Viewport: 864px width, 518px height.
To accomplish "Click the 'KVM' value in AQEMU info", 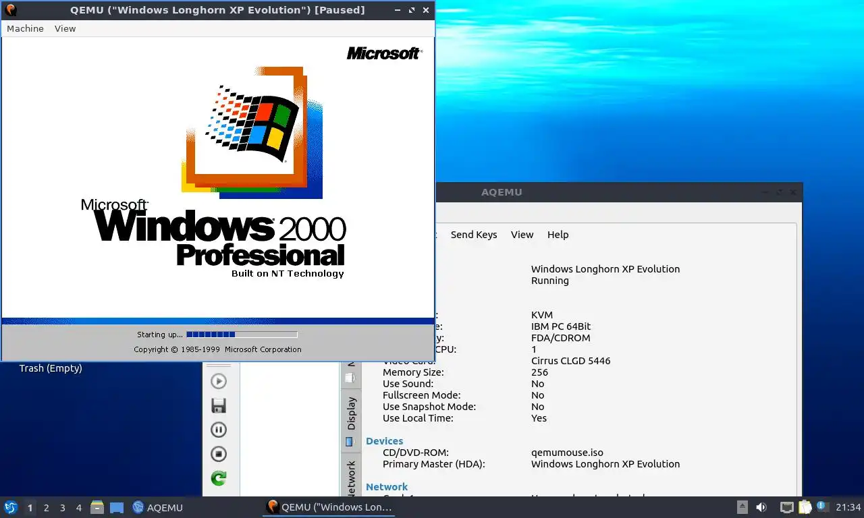I will click(542, 315).
